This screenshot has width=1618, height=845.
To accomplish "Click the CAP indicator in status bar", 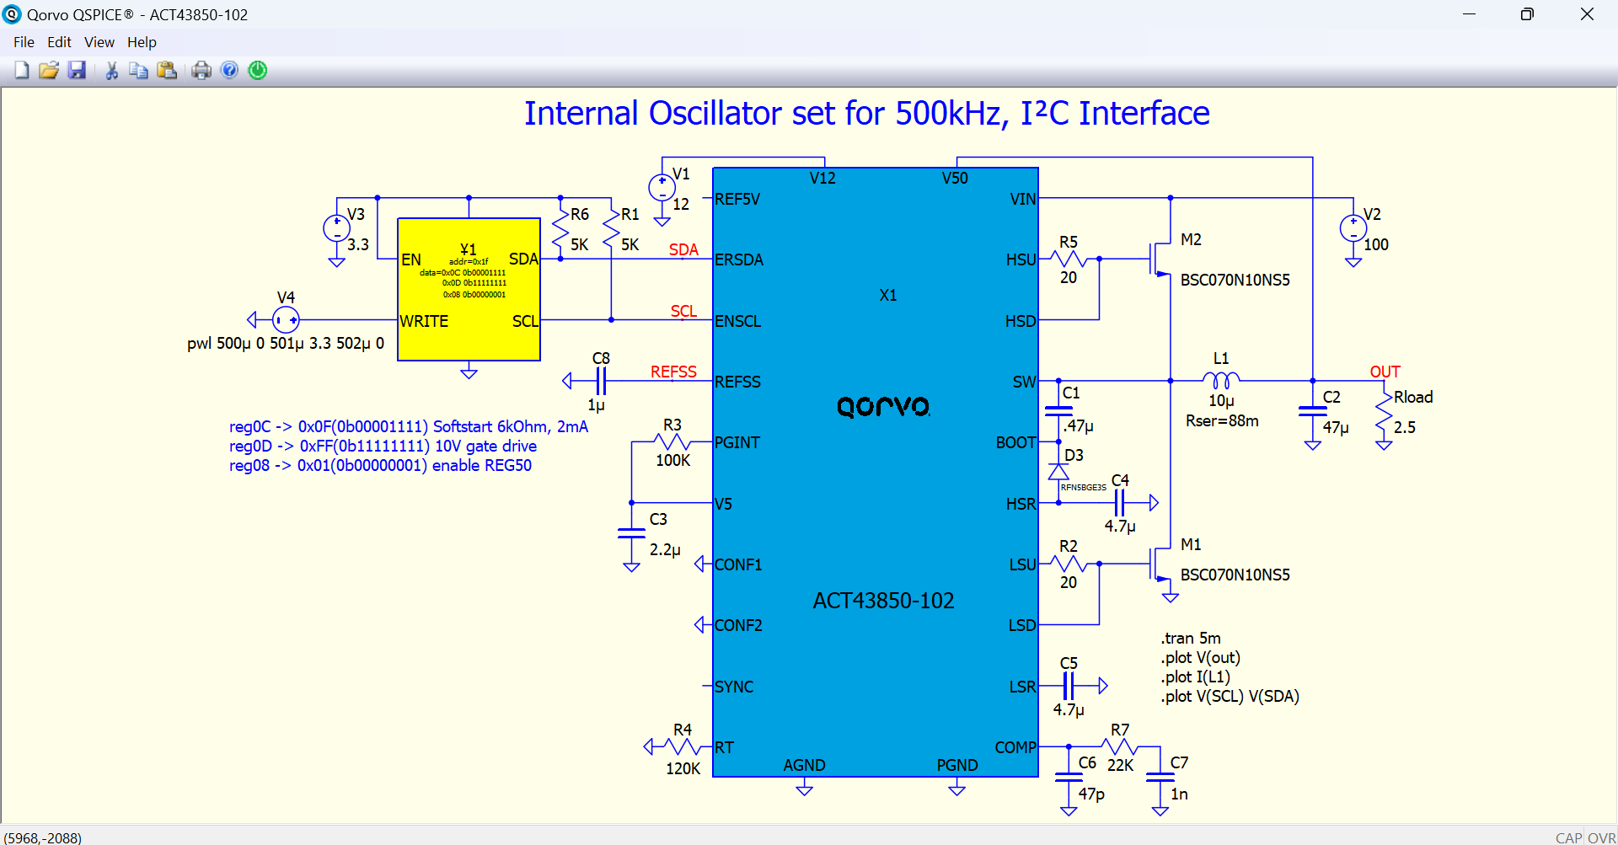I will point(1569,837).
